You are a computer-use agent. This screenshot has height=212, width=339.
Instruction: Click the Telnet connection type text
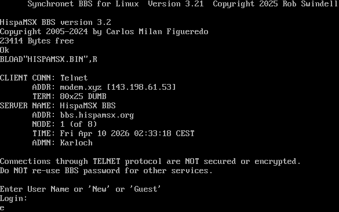[x=74, y=78]
